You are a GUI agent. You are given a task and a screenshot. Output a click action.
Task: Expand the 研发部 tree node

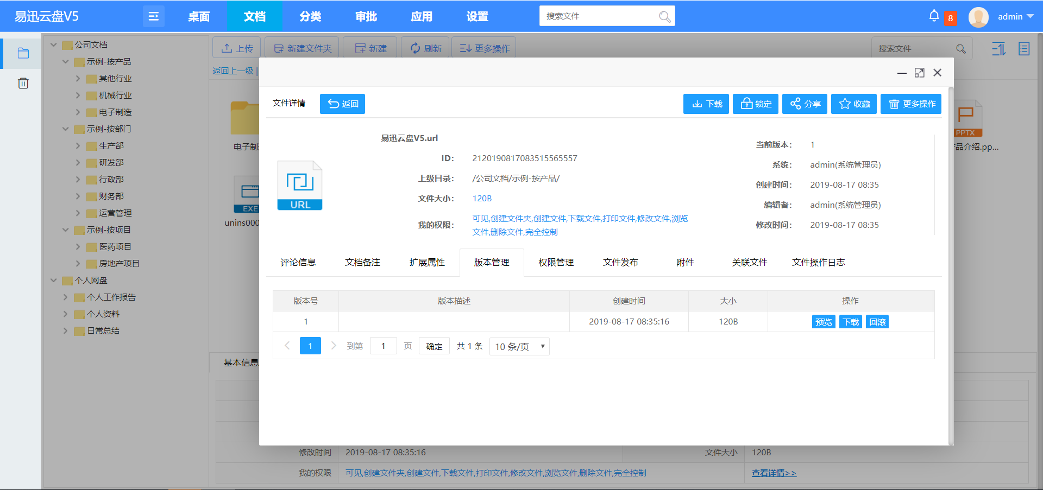pyautogui.click(x=78, y=162)
